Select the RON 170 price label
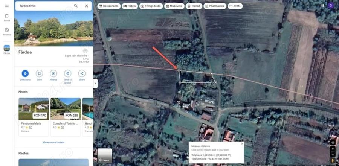Viewport: 339px width, 166px height. pos(40,116)
